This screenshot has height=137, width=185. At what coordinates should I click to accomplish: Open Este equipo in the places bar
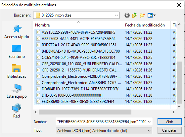(x=17, y=91)
